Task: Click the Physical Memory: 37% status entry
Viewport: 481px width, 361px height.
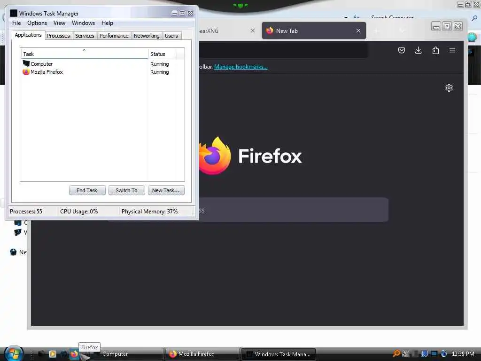Action: pyautogui.click(x=149, y=212)
